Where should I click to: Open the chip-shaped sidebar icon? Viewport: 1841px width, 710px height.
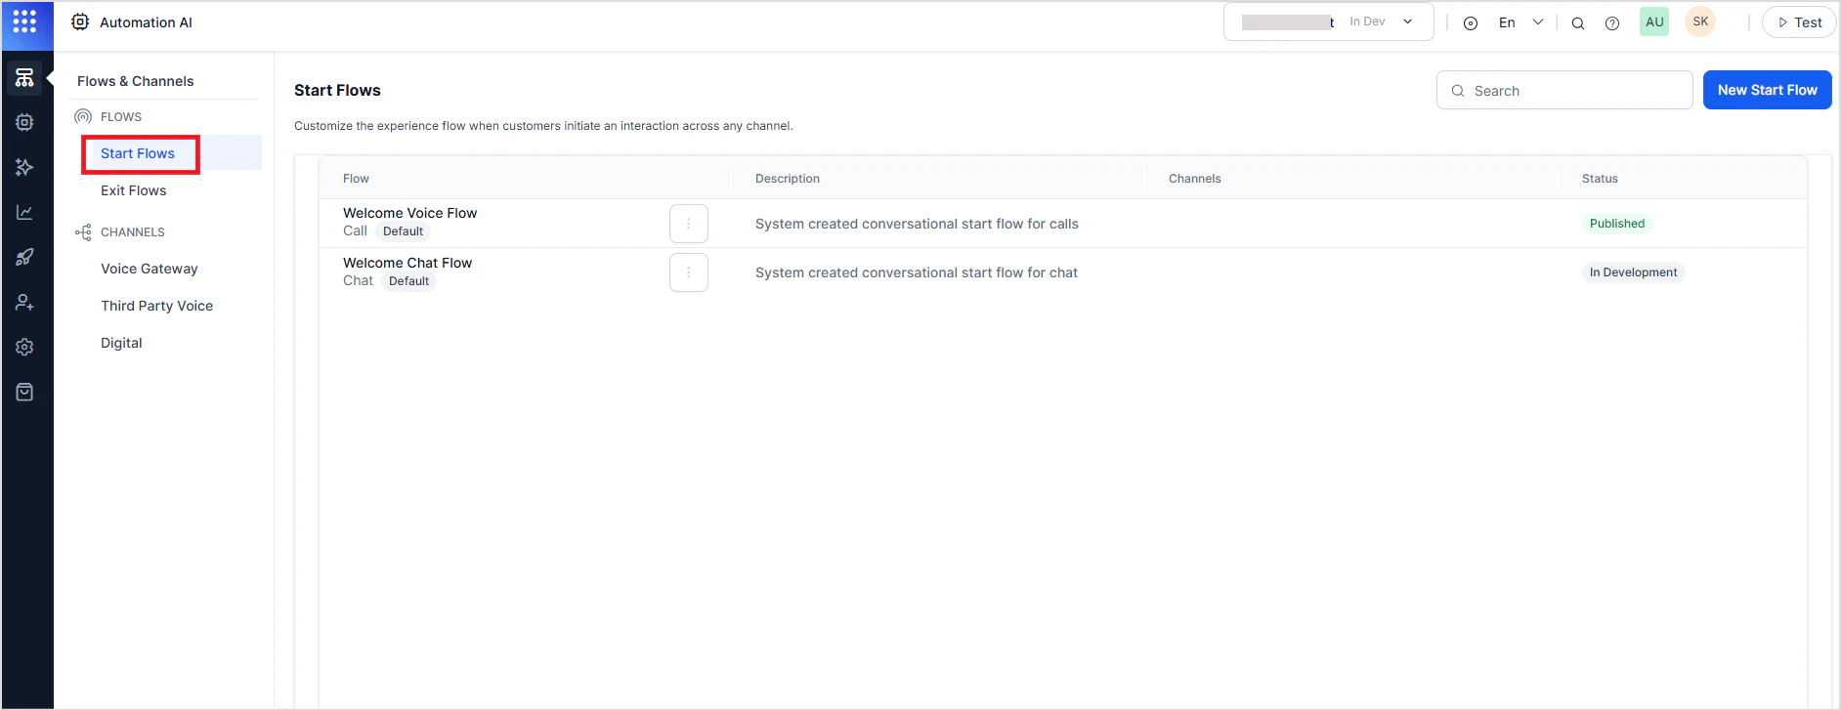tap(24, 122)
